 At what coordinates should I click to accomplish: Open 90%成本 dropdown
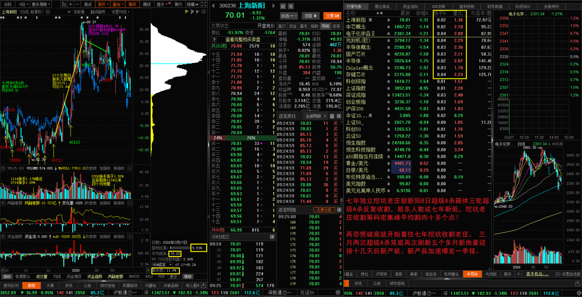tap(162, 265)
